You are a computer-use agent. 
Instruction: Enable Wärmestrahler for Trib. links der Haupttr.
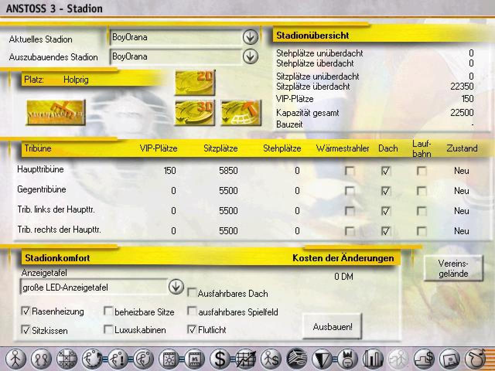(x=350, y=211)
